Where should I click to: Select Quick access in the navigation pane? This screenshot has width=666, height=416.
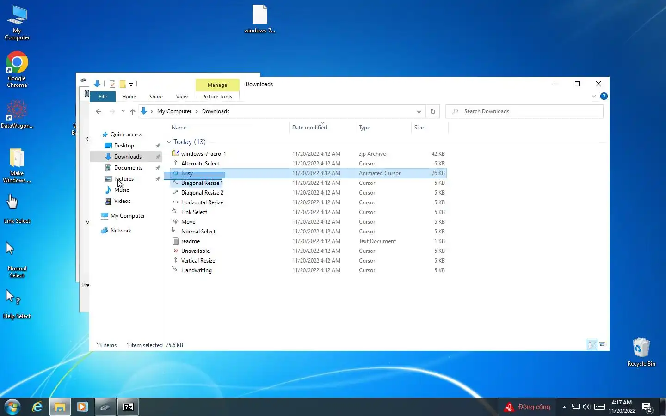pos(126,135)
